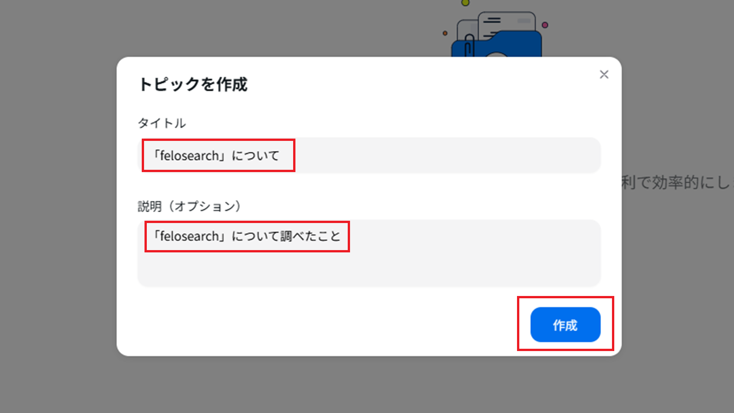Click the タイトル field label
The image size is (734, 413).
pyautogui.click(x=162, y=123)
